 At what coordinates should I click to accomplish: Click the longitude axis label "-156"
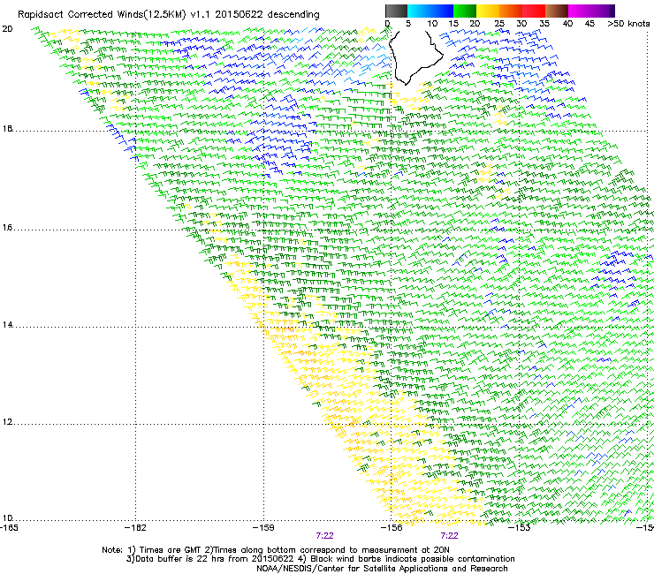[392, 528]
